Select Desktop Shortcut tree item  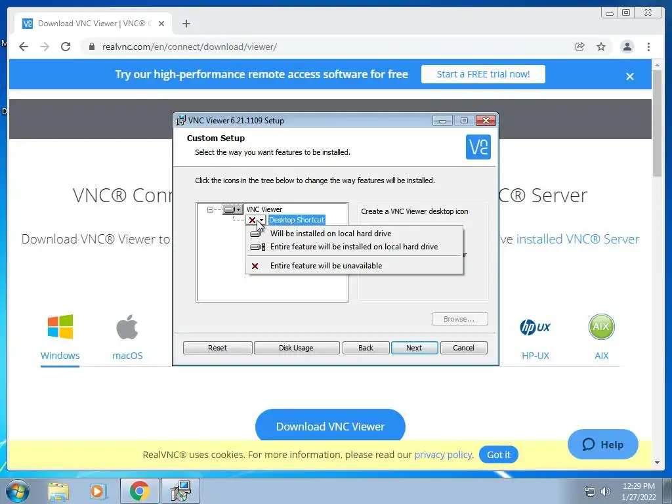[x=297, y=220]
